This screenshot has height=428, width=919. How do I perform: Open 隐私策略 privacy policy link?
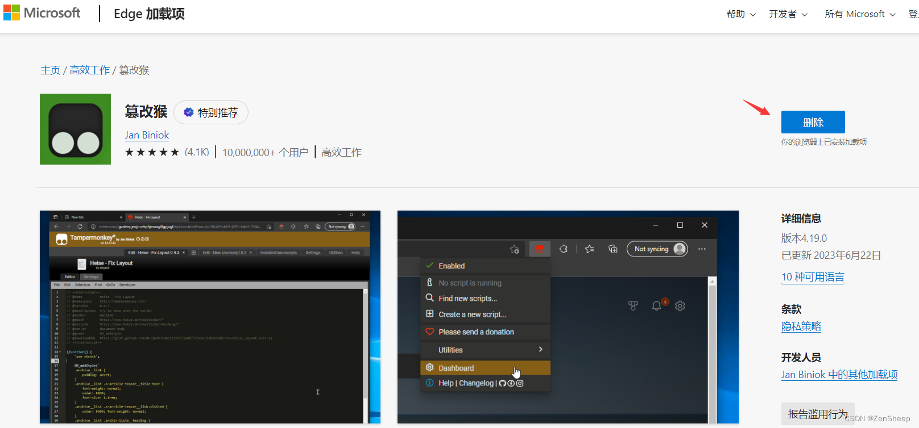click(x=801, y=326)
